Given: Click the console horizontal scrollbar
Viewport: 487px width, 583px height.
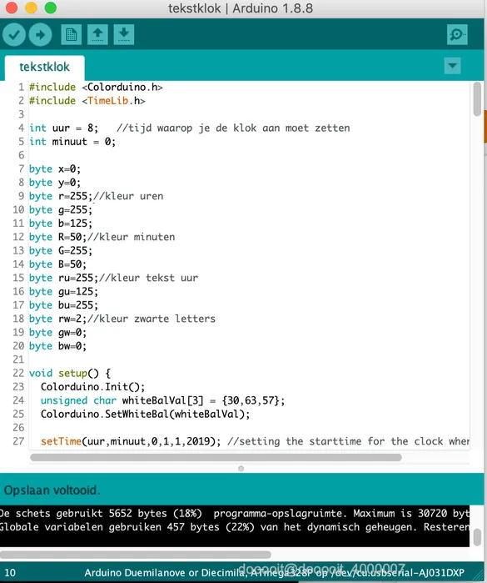Looking at the screenshot, I should [x=136, y=555].
